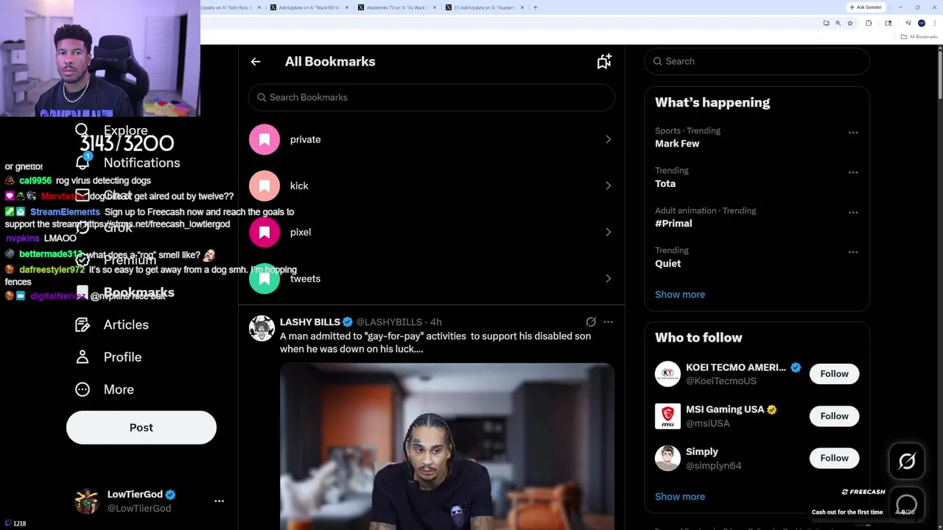Open All Bookmarks folder in bookmarks bar
Screen dimensions: 943x530
pyautogui.click(x=920, y=37)
